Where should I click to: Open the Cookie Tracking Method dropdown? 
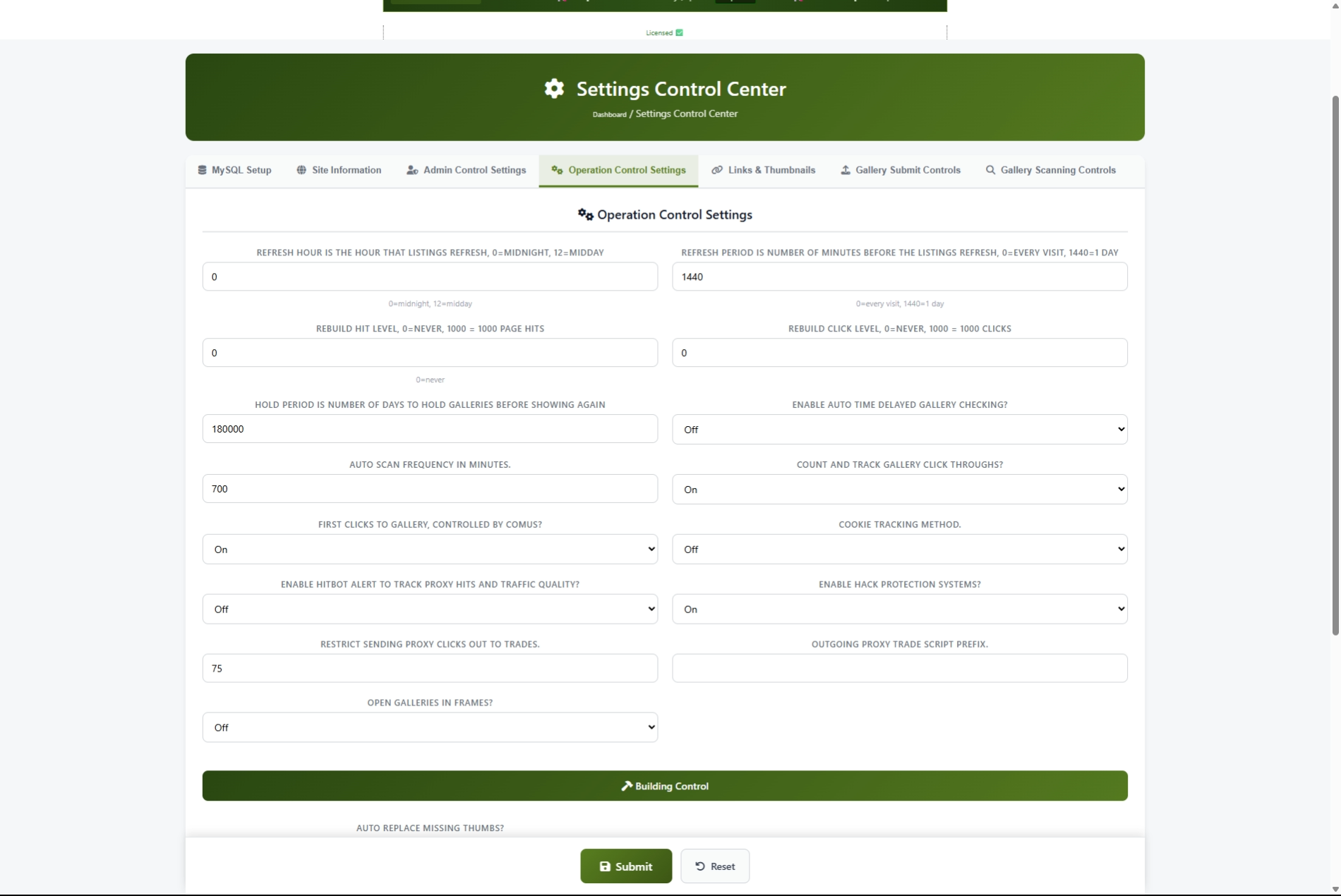[x=899, y=550]
